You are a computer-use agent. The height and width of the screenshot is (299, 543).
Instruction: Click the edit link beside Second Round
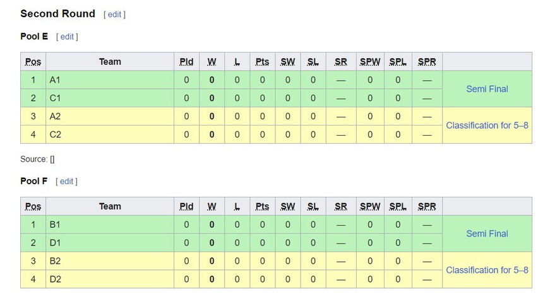(114, 15)
